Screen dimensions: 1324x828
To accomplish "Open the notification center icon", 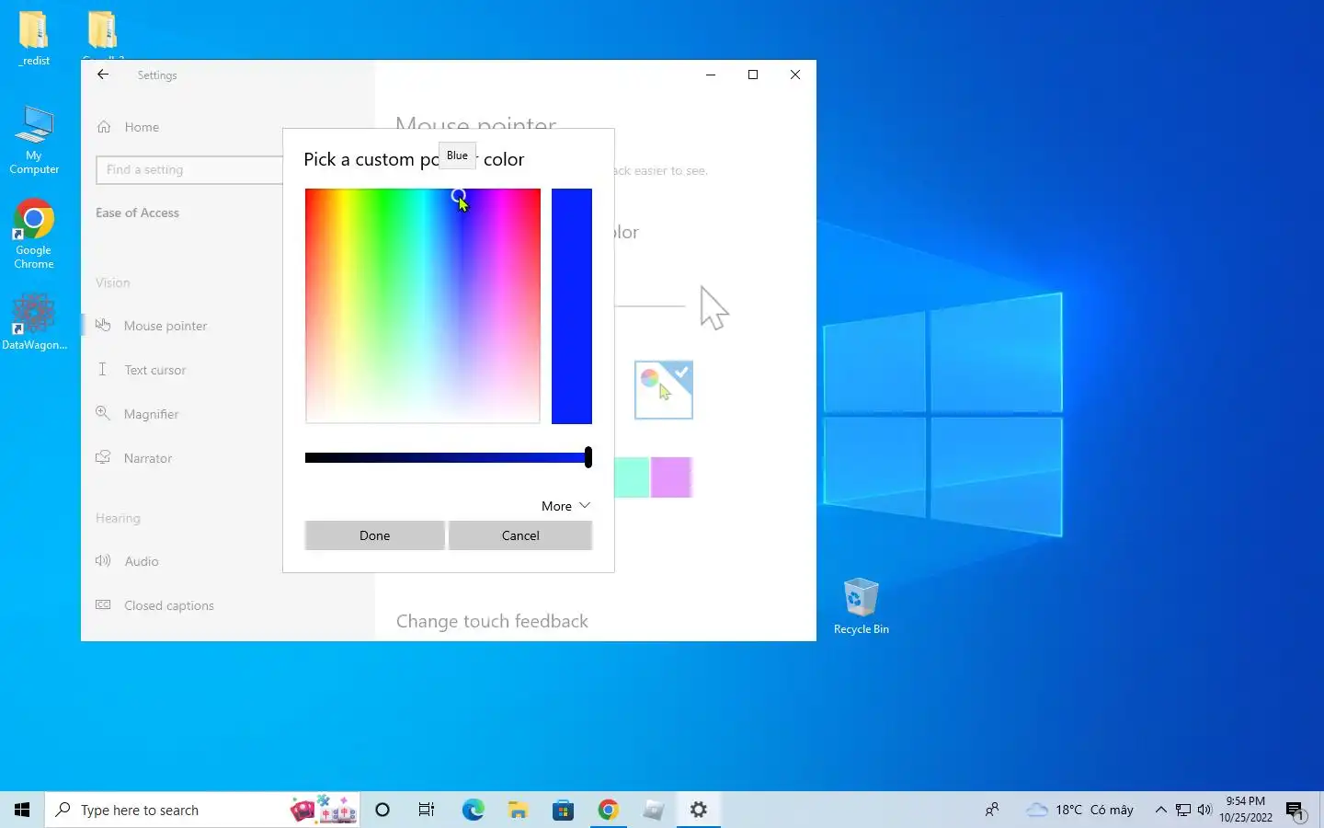I will coord(1295,810).
